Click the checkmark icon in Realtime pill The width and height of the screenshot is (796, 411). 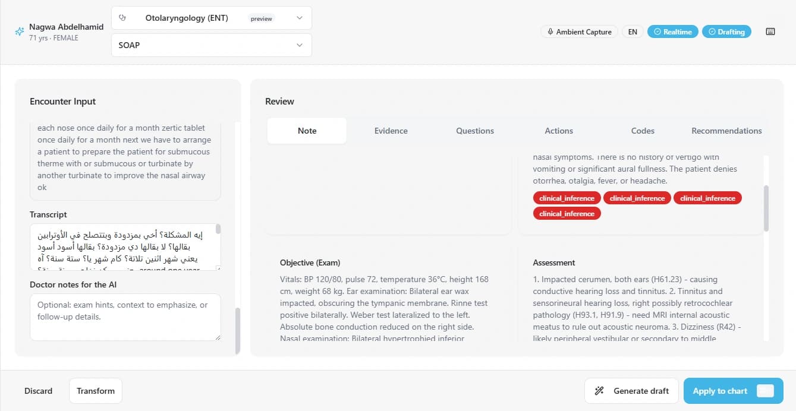657,32
